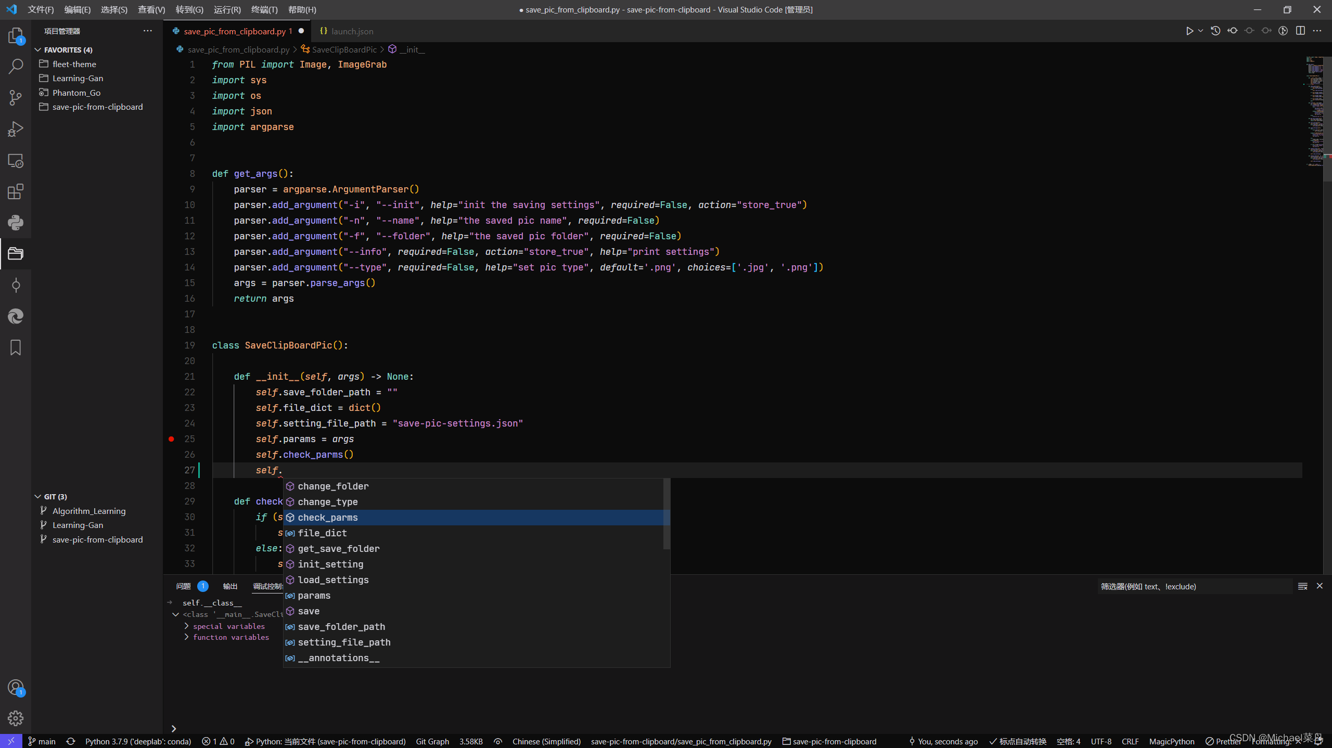Open the 终端(T) menu
1332x748 pixels.
(264, 9)
